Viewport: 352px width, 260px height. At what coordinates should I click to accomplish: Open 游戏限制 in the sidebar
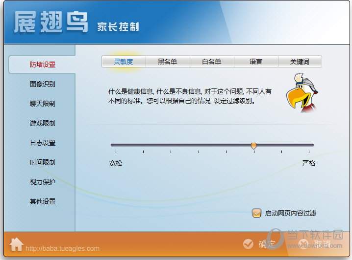(43, 123)
